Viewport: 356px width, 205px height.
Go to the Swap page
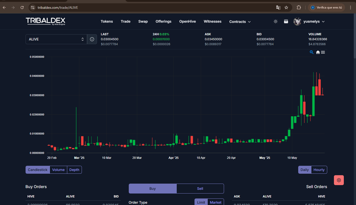143,21
